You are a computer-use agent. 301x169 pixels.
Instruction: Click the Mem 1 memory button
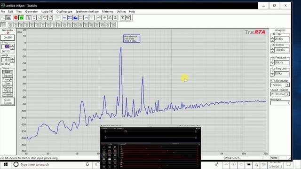point(10,25)
